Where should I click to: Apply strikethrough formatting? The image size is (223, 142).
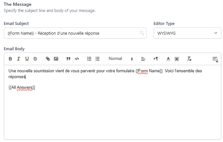click(35, 59)
